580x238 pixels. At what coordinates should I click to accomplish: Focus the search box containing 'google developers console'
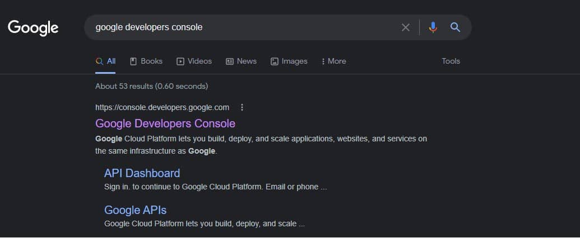[241, 27]
